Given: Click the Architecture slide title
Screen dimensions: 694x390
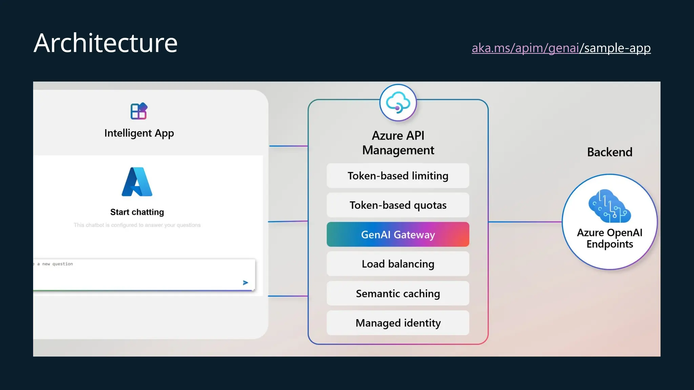Looking at the screenshot, I should click(x=106, y=43).
